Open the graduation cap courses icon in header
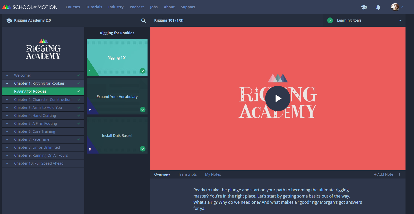 coord(364,7)
